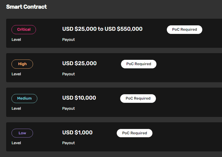Click the Medium severity badge
The image size is (222, 157).
pos(24,99)
